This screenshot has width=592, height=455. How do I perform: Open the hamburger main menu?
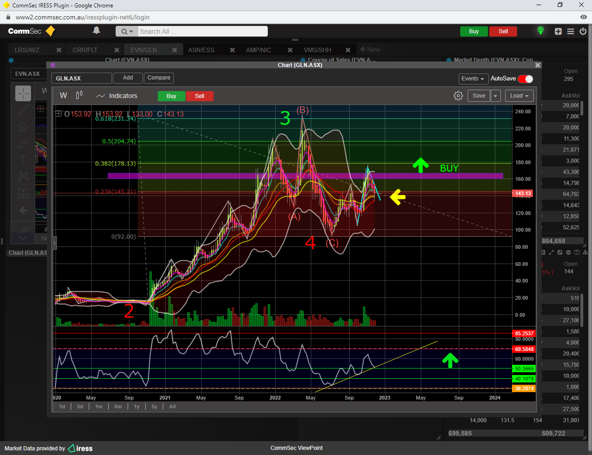click(570, 31)
